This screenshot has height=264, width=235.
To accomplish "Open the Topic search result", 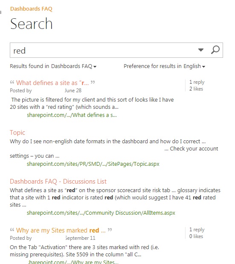I will click(17, 133).
